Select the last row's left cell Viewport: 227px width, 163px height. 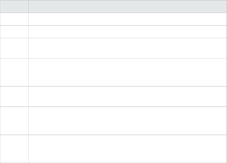(x=14, y=149)
